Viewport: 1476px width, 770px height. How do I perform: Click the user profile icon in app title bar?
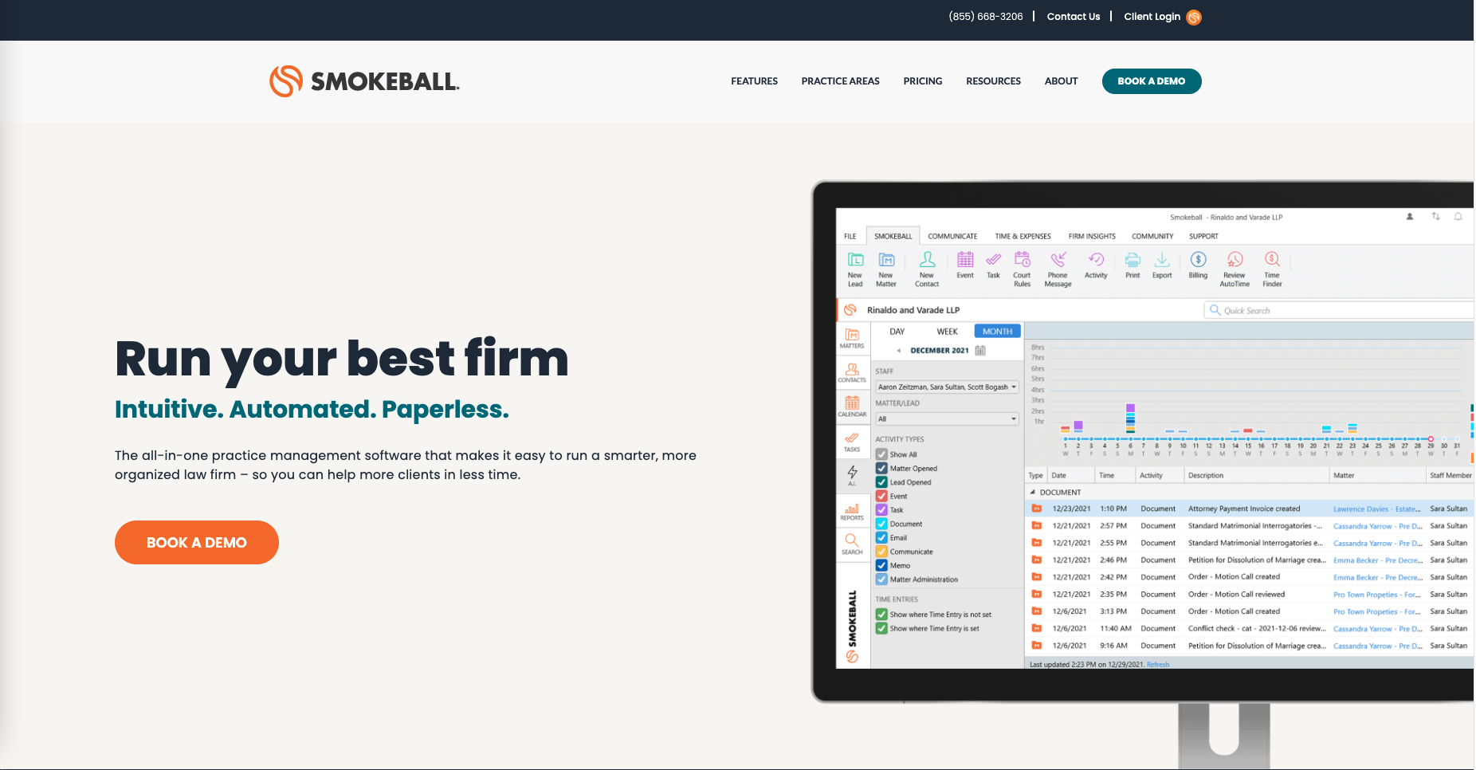[x=1410, y=217]
